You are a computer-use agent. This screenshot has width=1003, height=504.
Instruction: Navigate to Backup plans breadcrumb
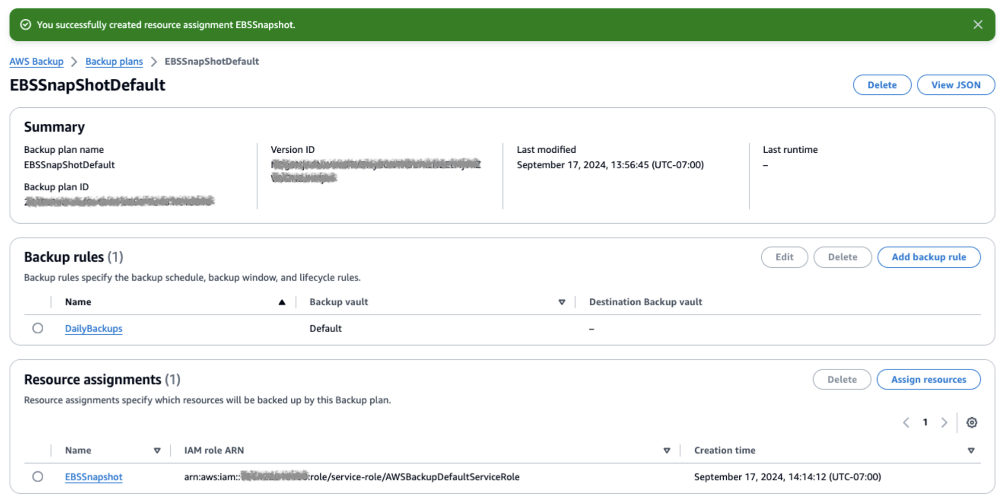pyautogui.click(x=114, y=61)
